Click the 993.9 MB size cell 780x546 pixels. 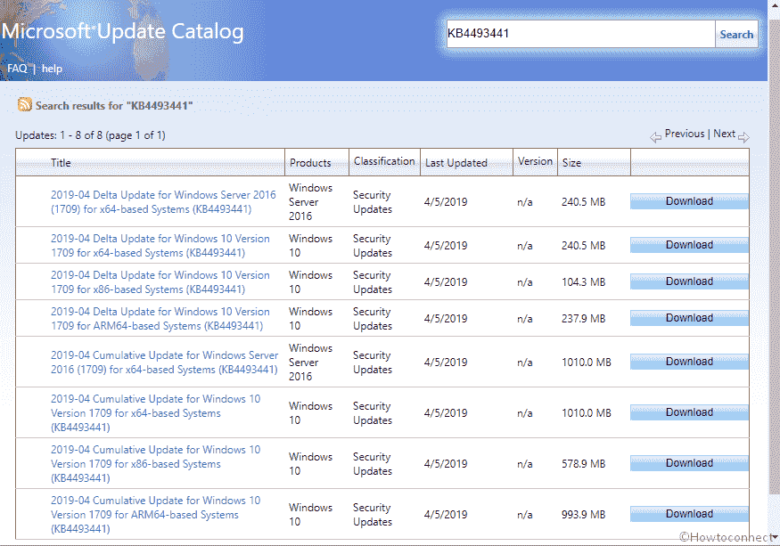(584, 514)
